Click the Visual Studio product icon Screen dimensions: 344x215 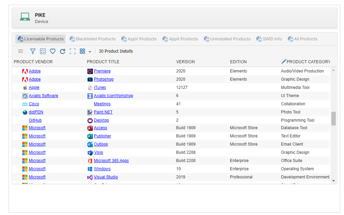[90, 177]
